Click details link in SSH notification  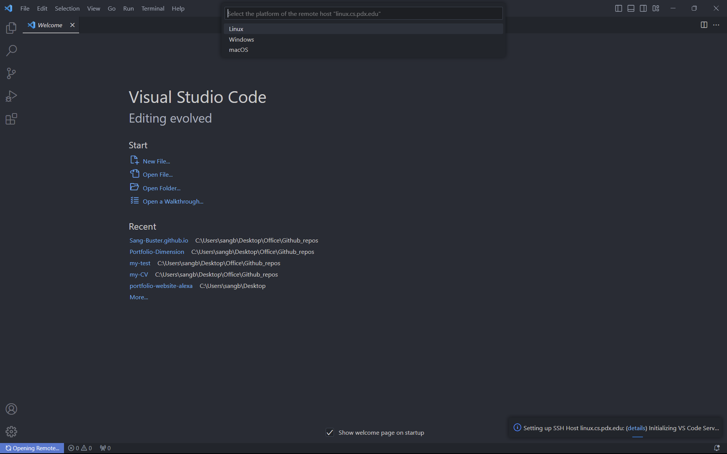pos(637,428)
